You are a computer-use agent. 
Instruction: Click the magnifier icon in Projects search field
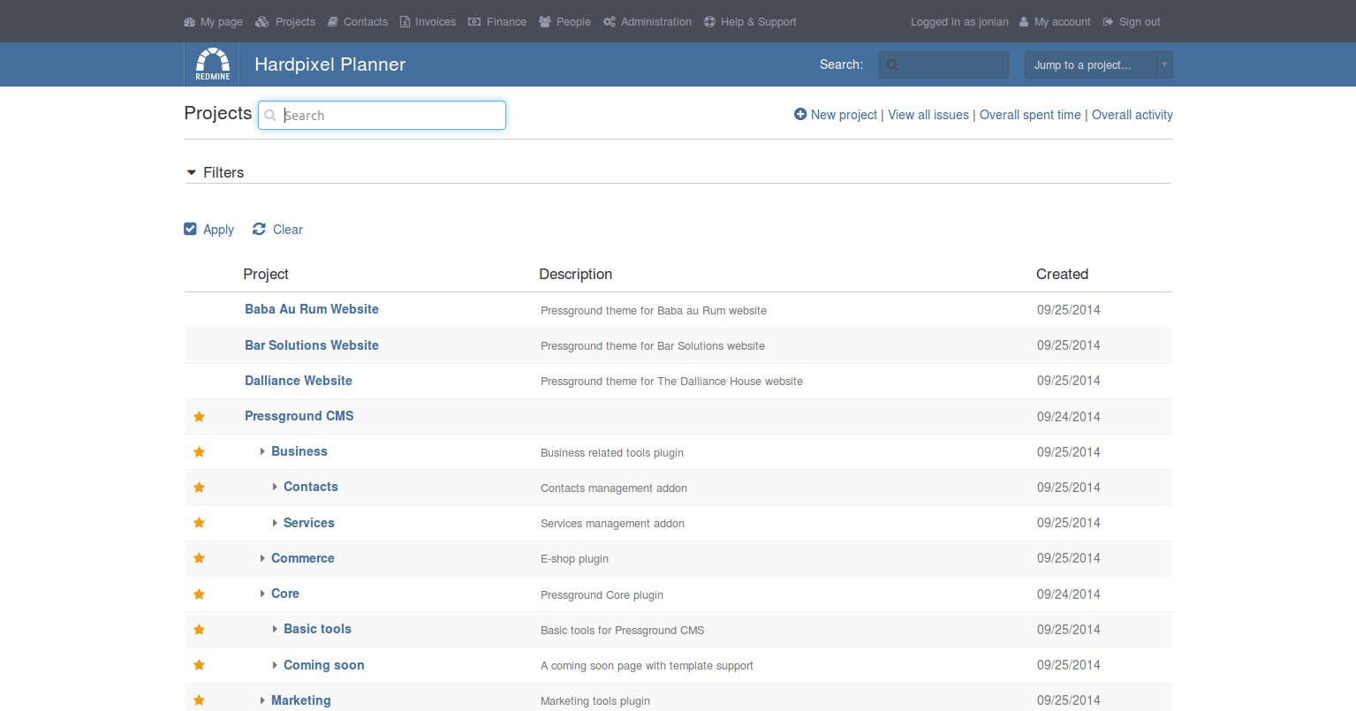270,115
